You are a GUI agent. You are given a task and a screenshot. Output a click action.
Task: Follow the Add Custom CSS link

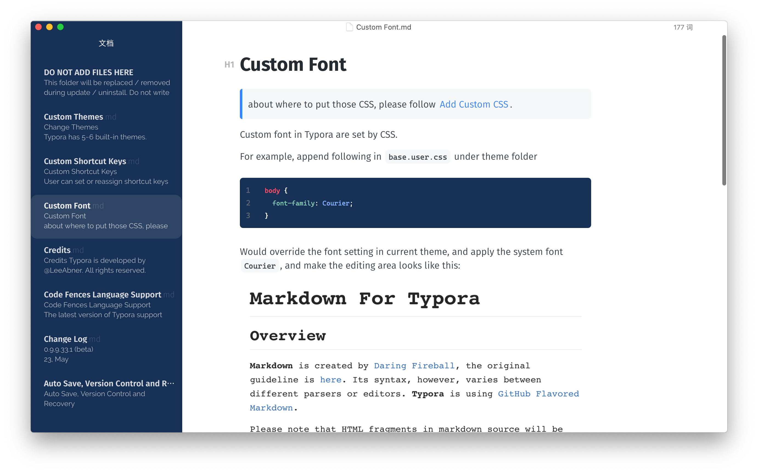coord(474,104)
